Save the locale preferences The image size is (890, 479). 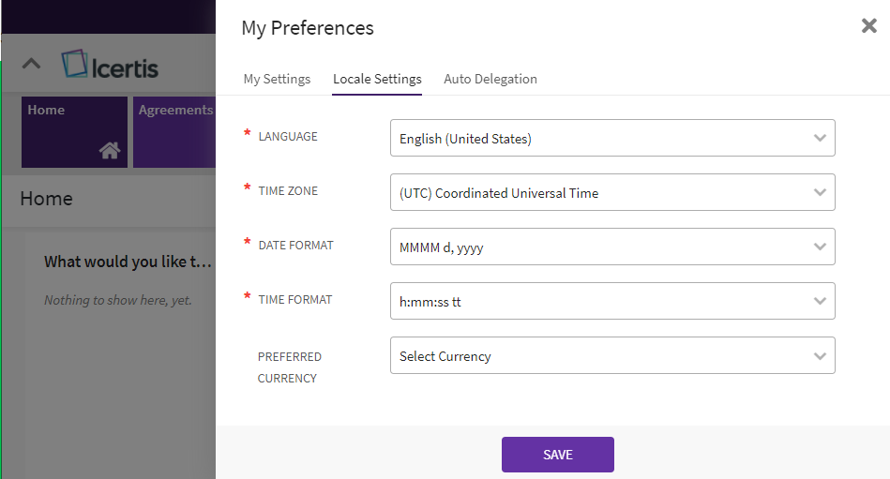(x=557, y=455)
